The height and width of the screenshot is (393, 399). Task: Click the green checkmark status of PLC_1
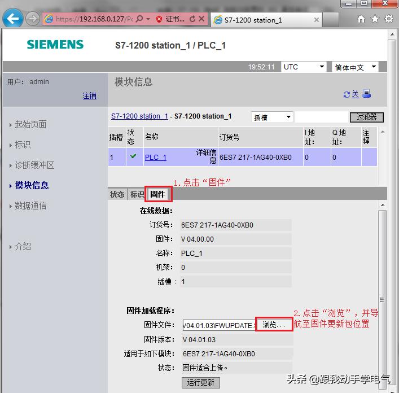point(133,156)
